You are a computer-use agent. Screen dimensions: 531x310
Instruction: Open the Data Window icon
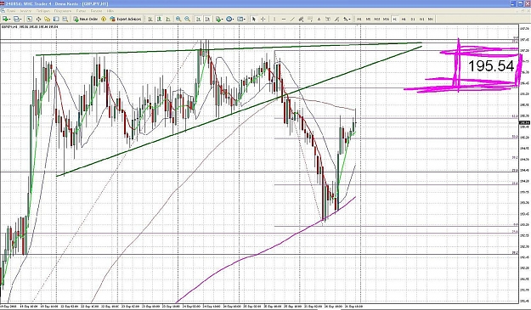coord(38,19)
